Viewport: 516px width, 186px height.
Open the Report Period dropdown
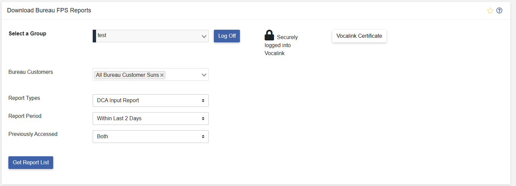point(151,119)
